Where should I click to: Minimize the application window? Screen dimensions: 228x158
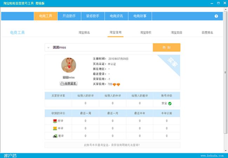click(212, 3)
